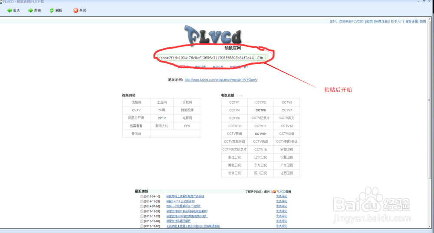Click the green 后退 back arrow
This screenshot has height=233, width=434.
click(x=10, y=10)
